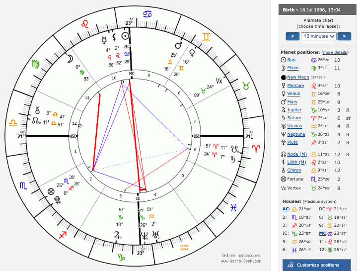The image size is (357, 271).
Task: Open the Jupiter planet link
Action: pyautogui.click(x=294, y=110)
